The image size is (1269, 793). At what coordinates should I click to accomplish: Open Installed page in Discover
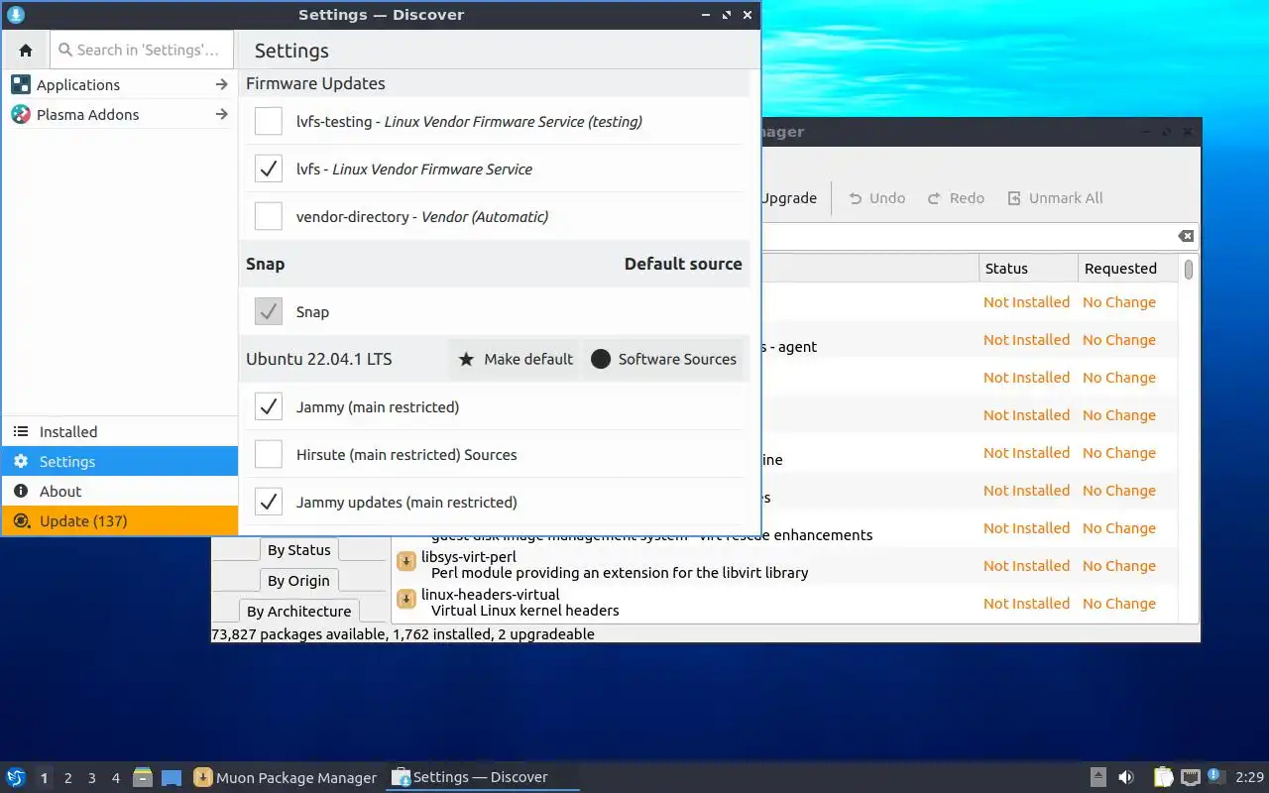(x=120, y=432)
